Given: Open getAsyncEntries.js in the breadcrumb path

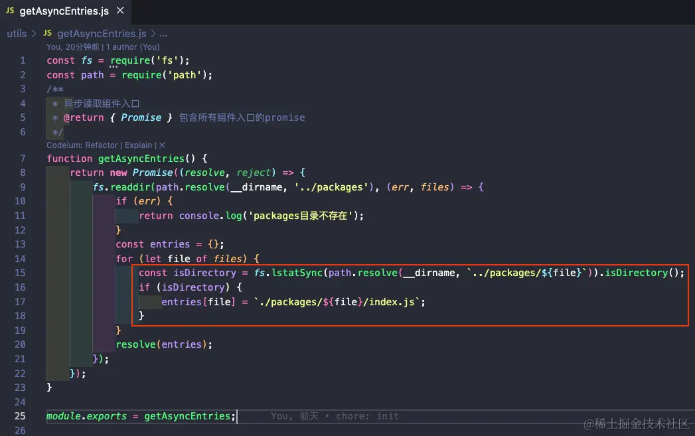Looking at the screenshot, I should (x=102, y=34).
